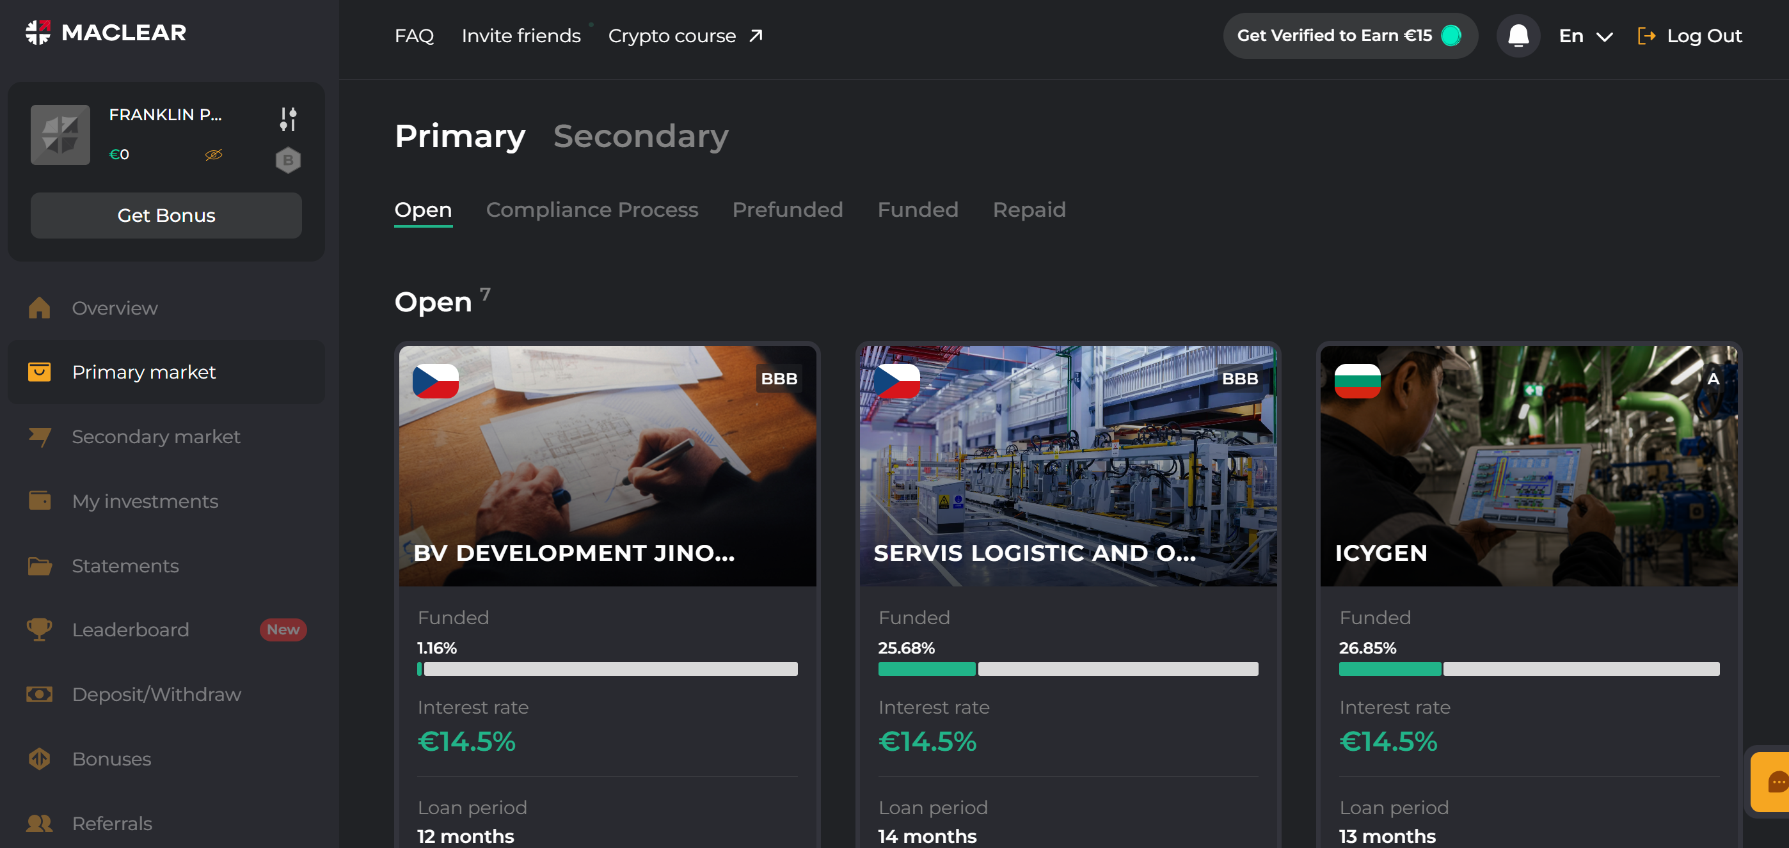
Task: Click the Statements folder icon
Action: pyautogui.click(x=40, y=565)
